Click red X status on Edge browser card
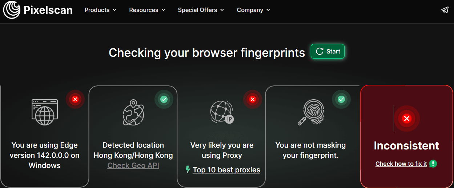 pyautogui.click(x=75, y=99)
